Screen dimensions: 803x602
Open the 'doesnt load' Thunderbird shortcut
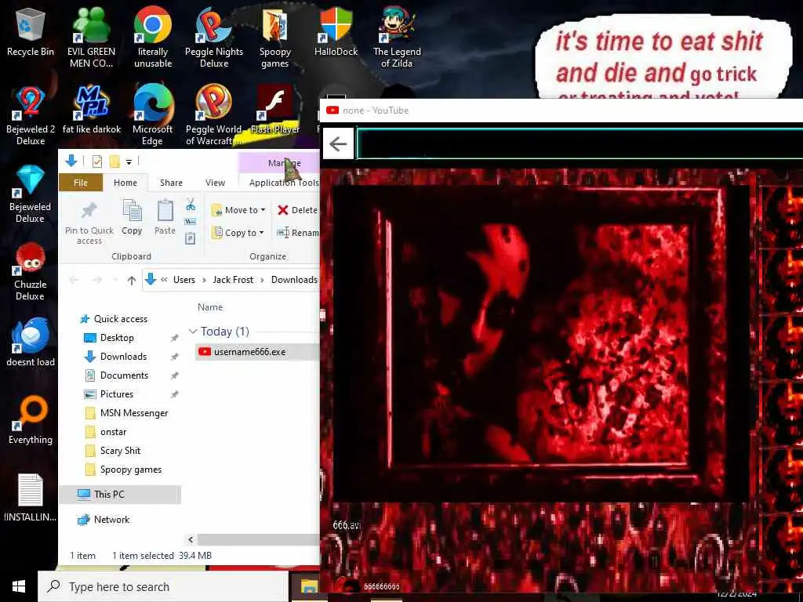(31, 343)
